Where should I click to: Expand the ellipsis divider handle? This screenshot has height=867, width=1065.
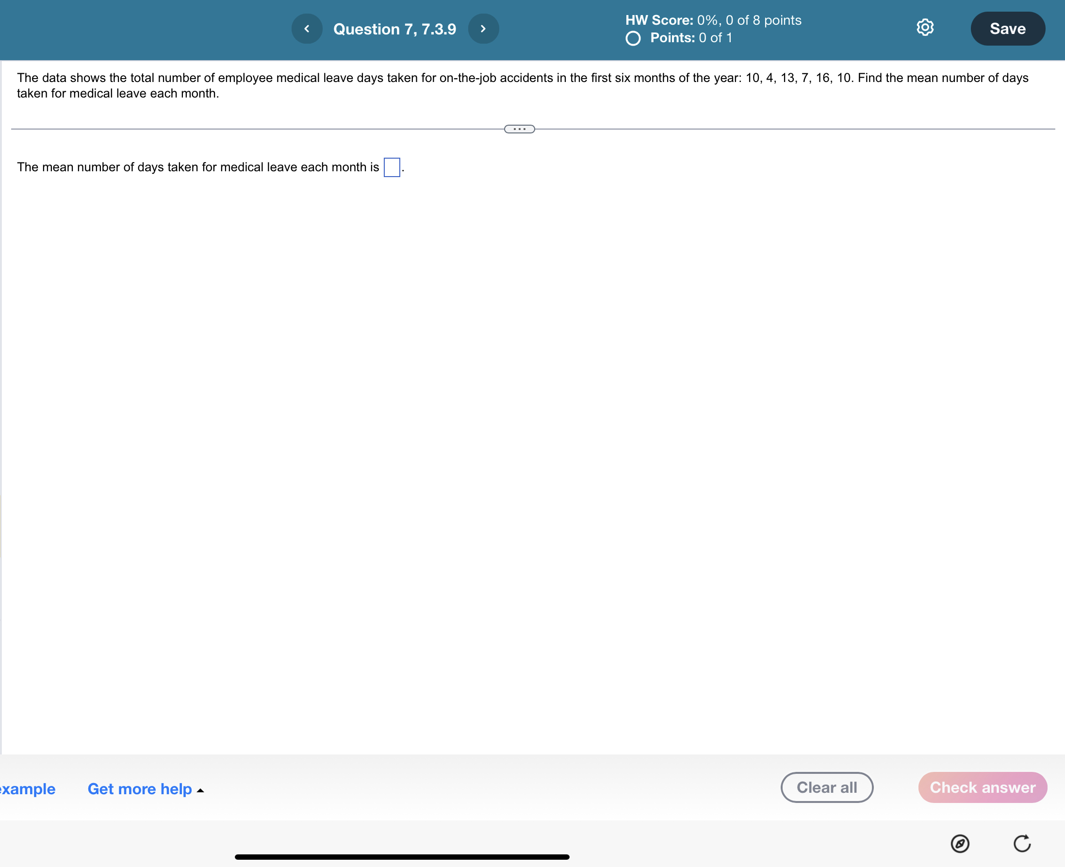click(520, 130)
